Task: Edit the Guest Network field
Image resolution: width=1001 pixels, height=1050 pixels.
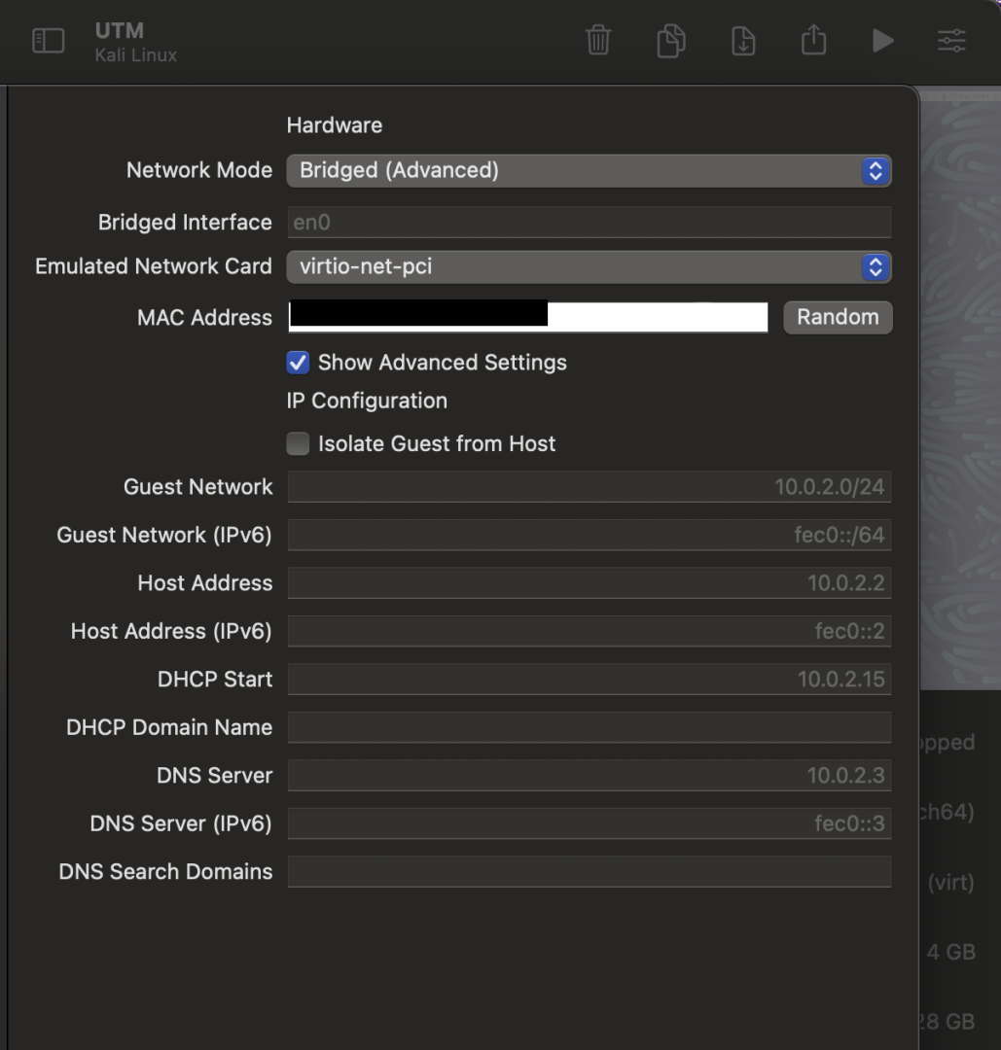Action: (589, 487)
